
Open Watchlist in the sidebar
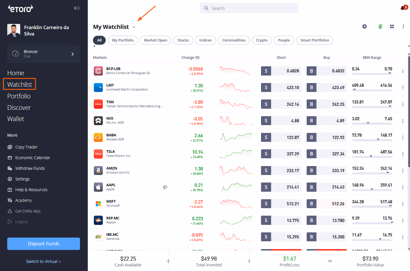[20, 84]
